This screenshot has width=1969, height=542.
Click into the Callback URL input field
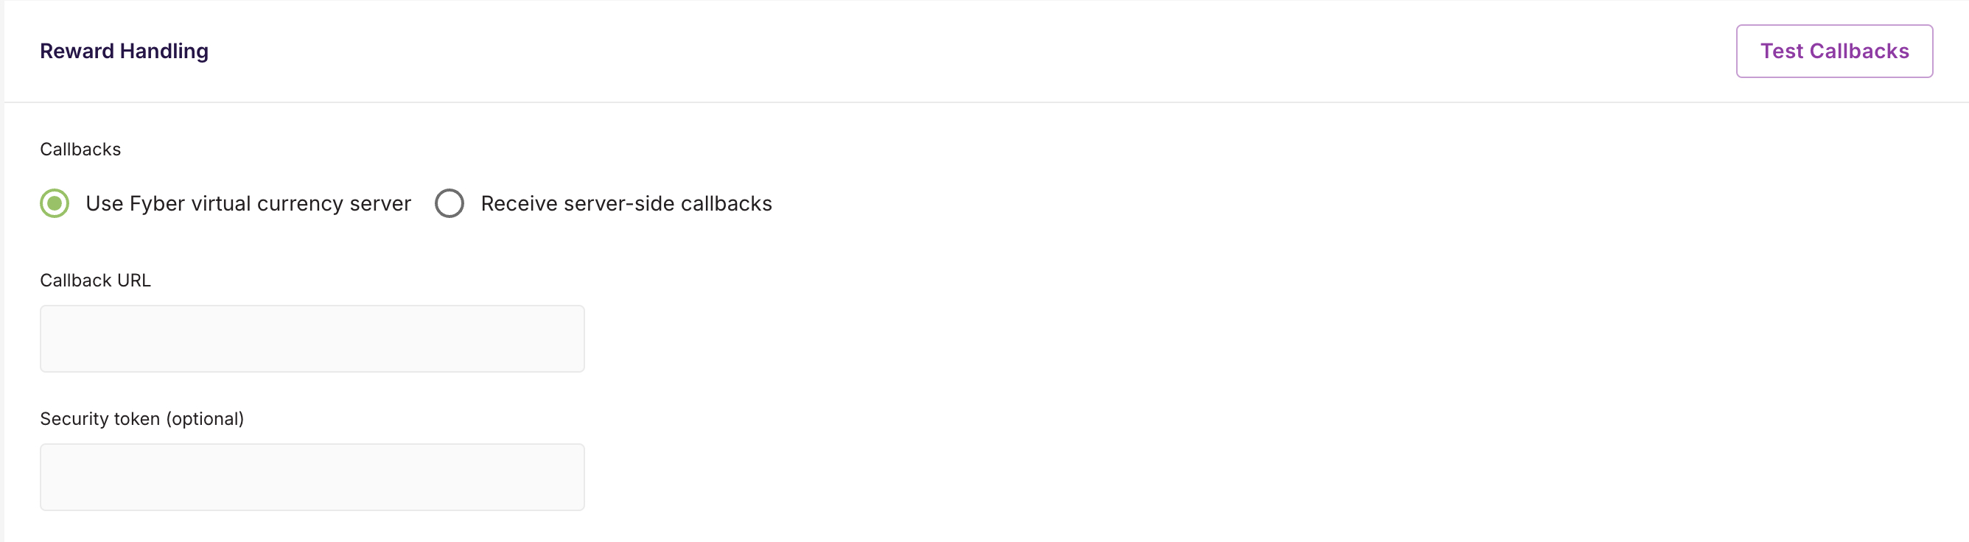coord(312,339)
